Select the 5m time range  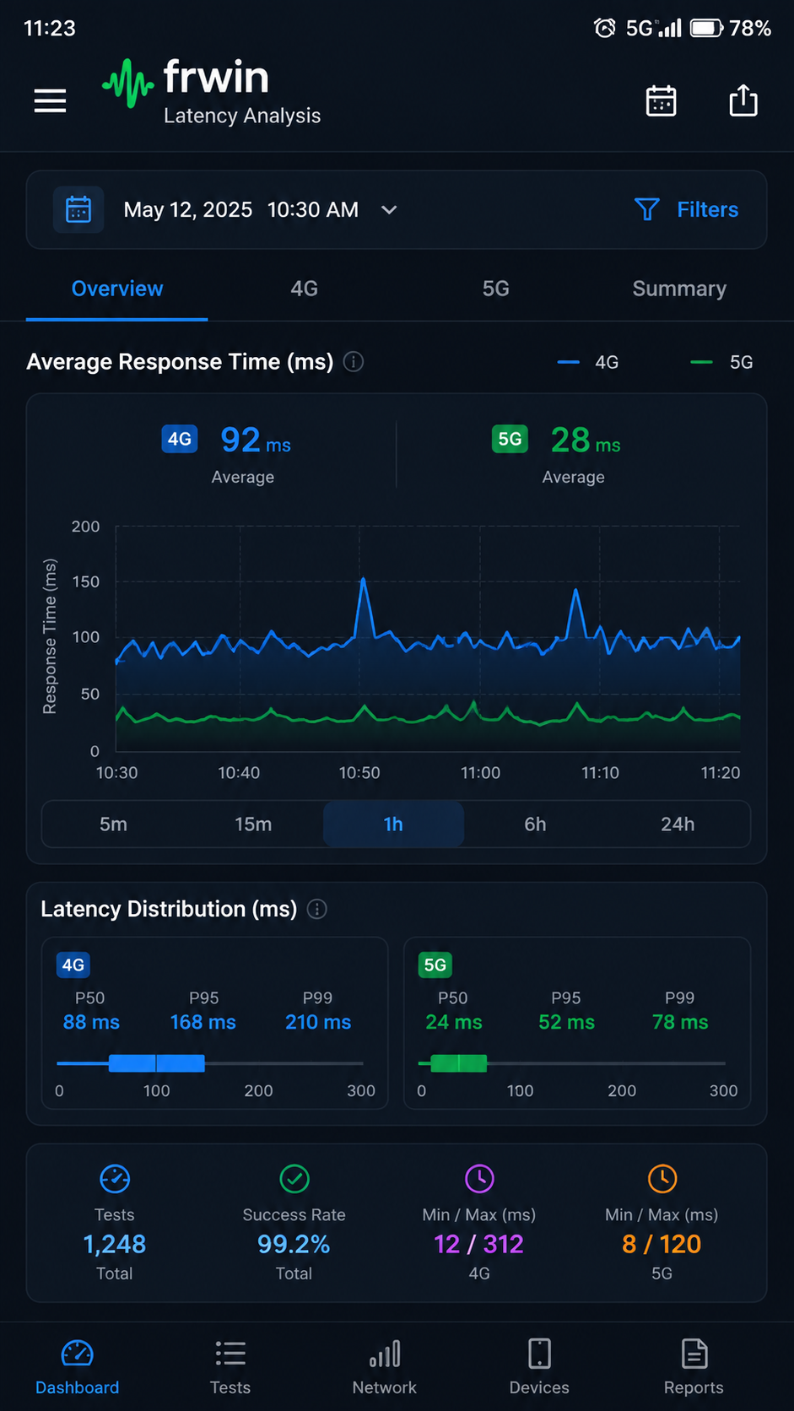tap(113, 824)
